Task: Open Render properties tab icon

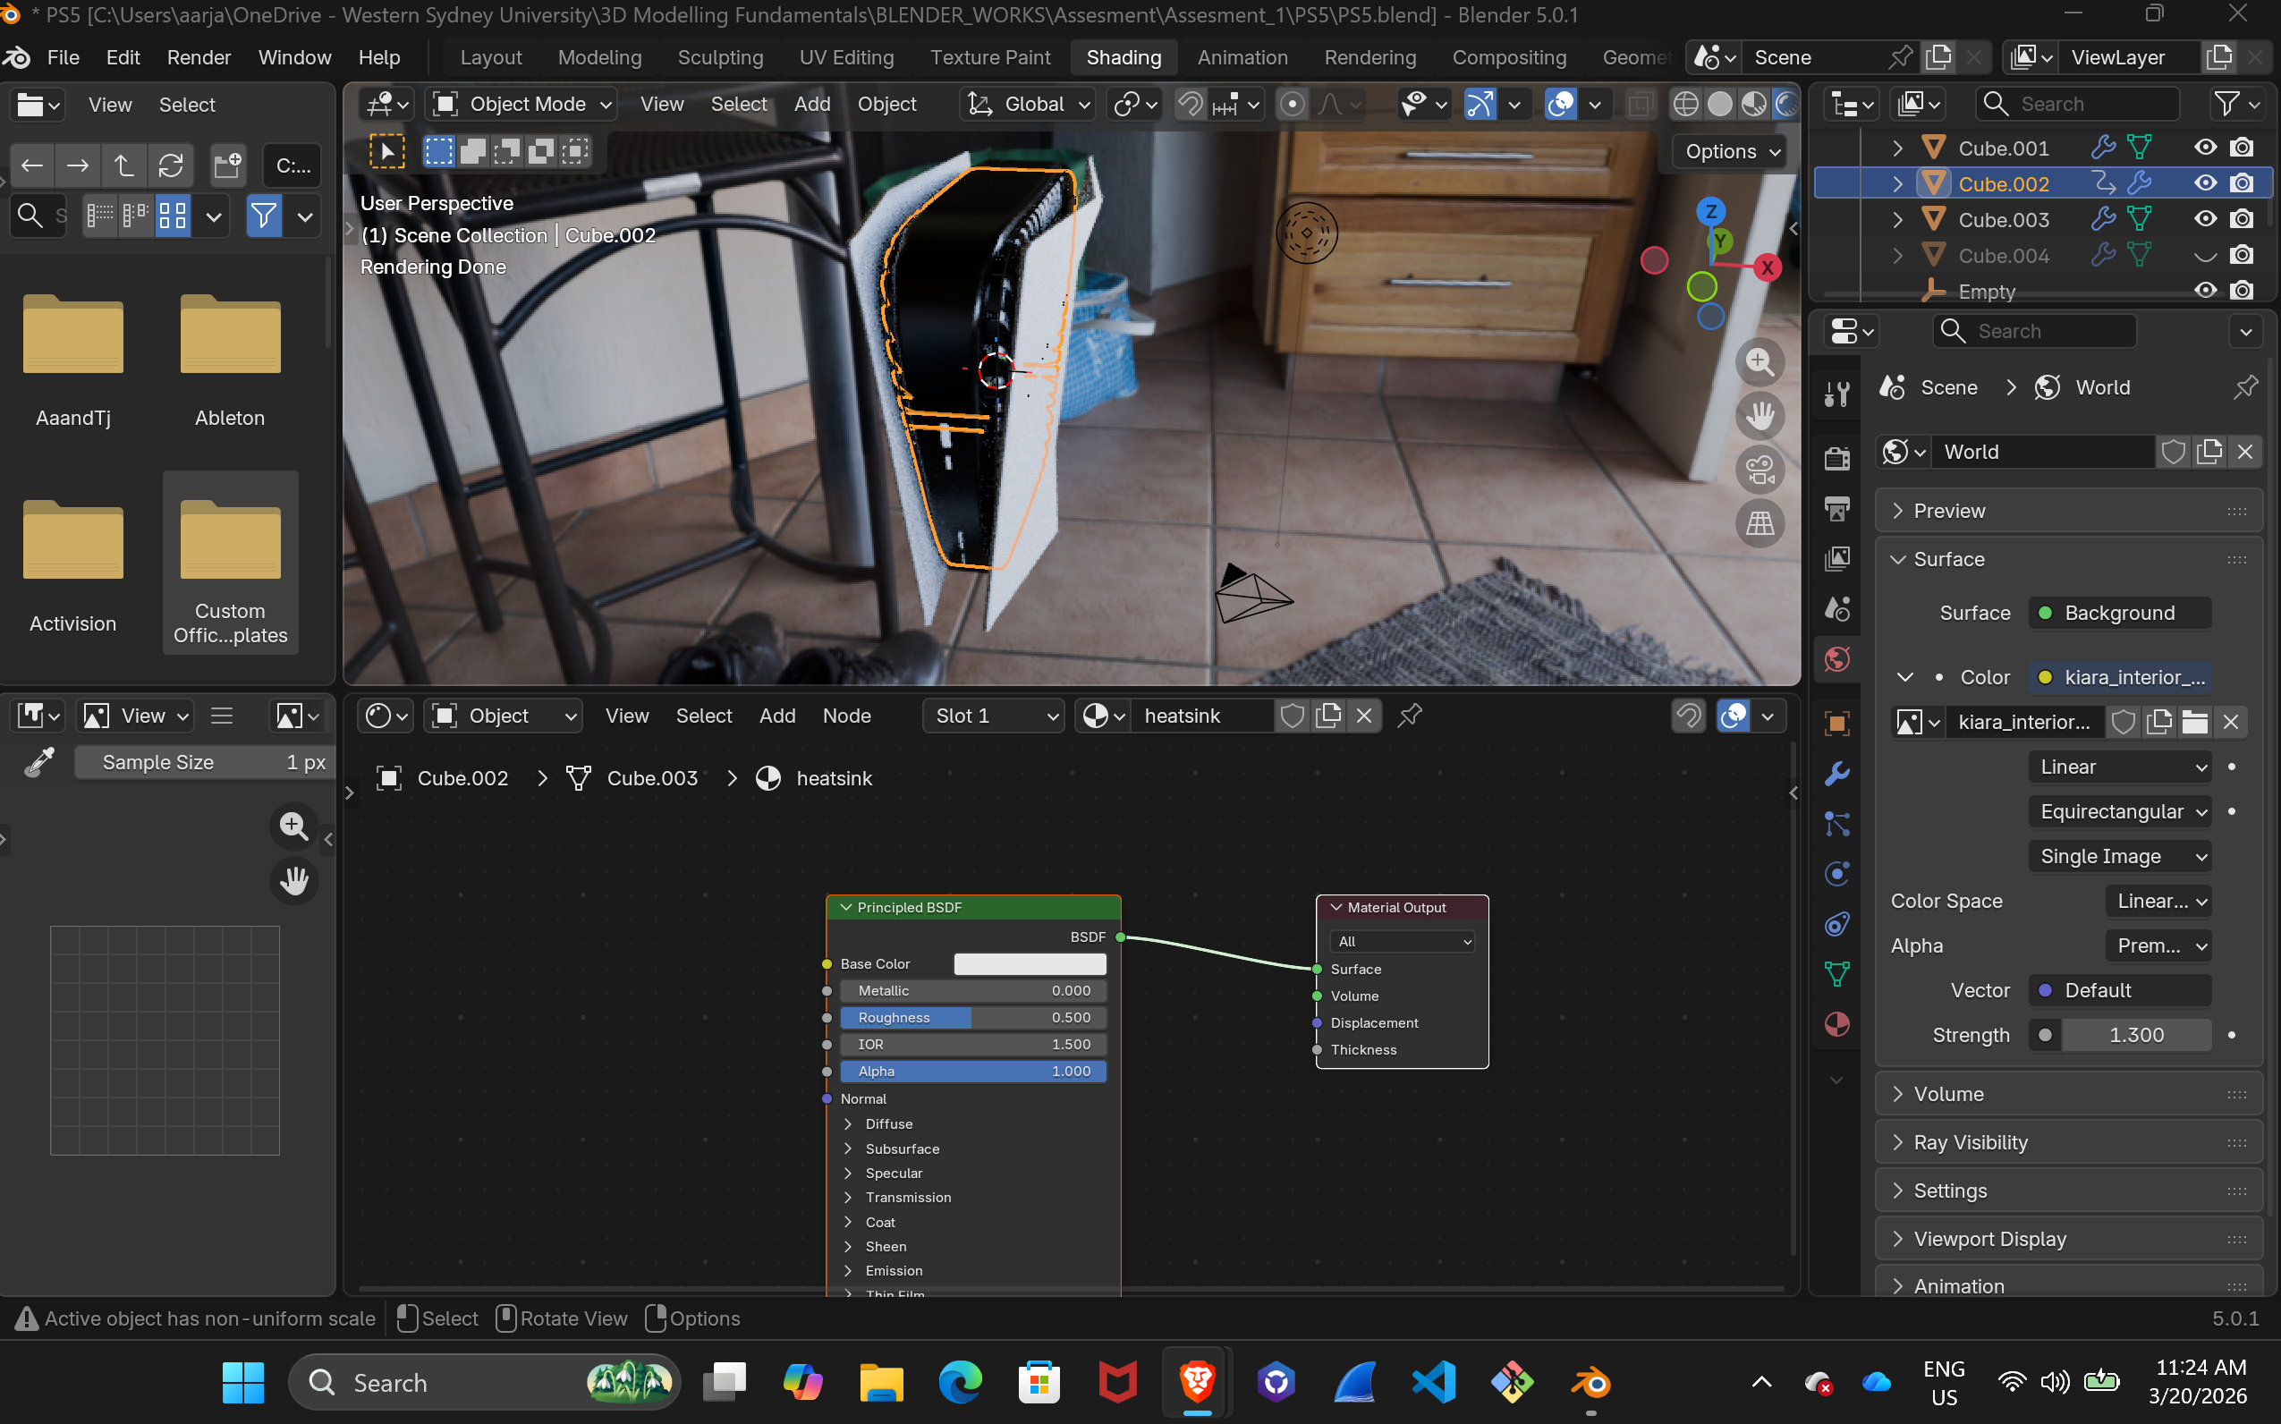Action: (1836, 459)
